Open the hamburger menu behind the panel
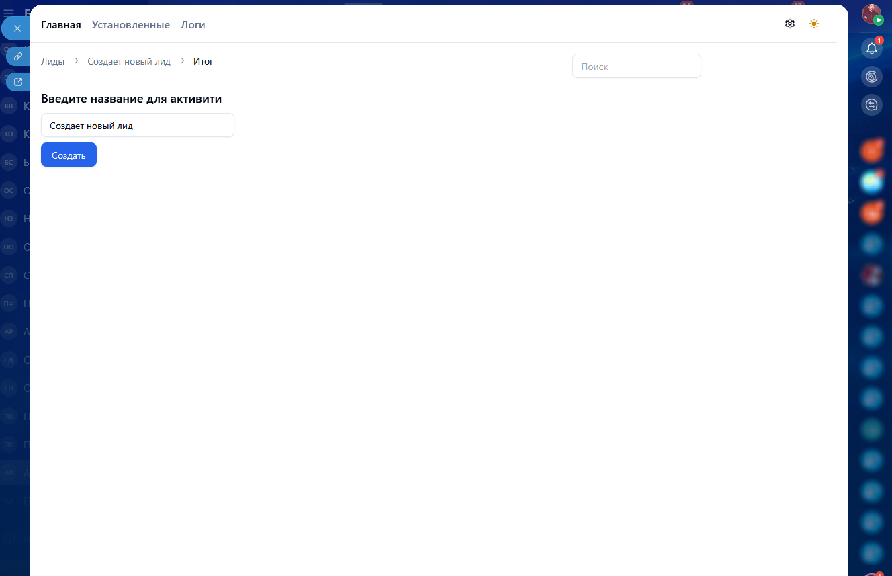Image resolution: width=892 pixels, height=576 pixels. [9, 13]
